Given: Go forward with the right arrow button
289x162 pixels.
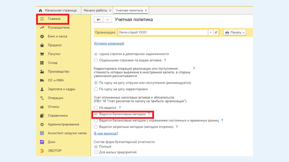Looking at the screenshot, I should pyautogui.click(x=107, y=20).
